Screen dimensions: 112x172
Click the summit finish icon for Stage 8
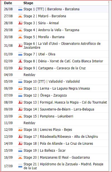click(20, 61)
